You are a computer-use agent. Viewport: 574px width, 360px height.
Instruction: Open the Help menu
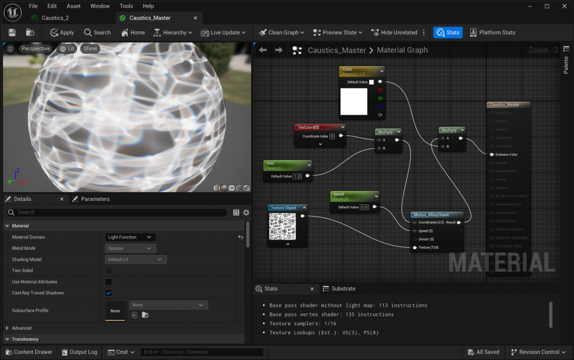[148, 6]
